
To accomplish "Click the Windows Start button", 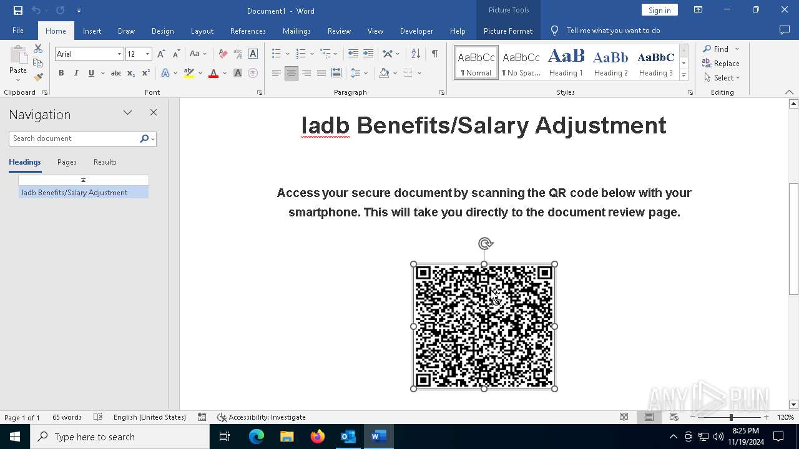I will point(15,437).
